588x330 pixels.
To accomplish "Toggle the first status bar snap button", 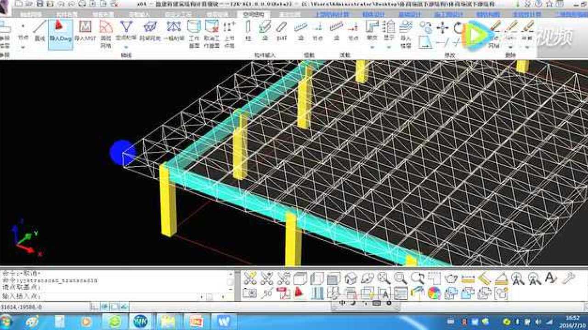I will [94, 306].
